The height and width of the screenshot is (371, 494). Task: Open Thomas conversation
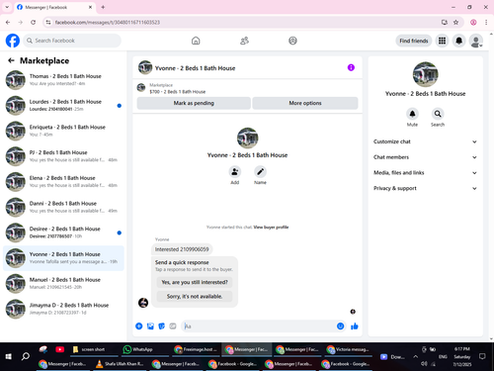click(63, 79)
